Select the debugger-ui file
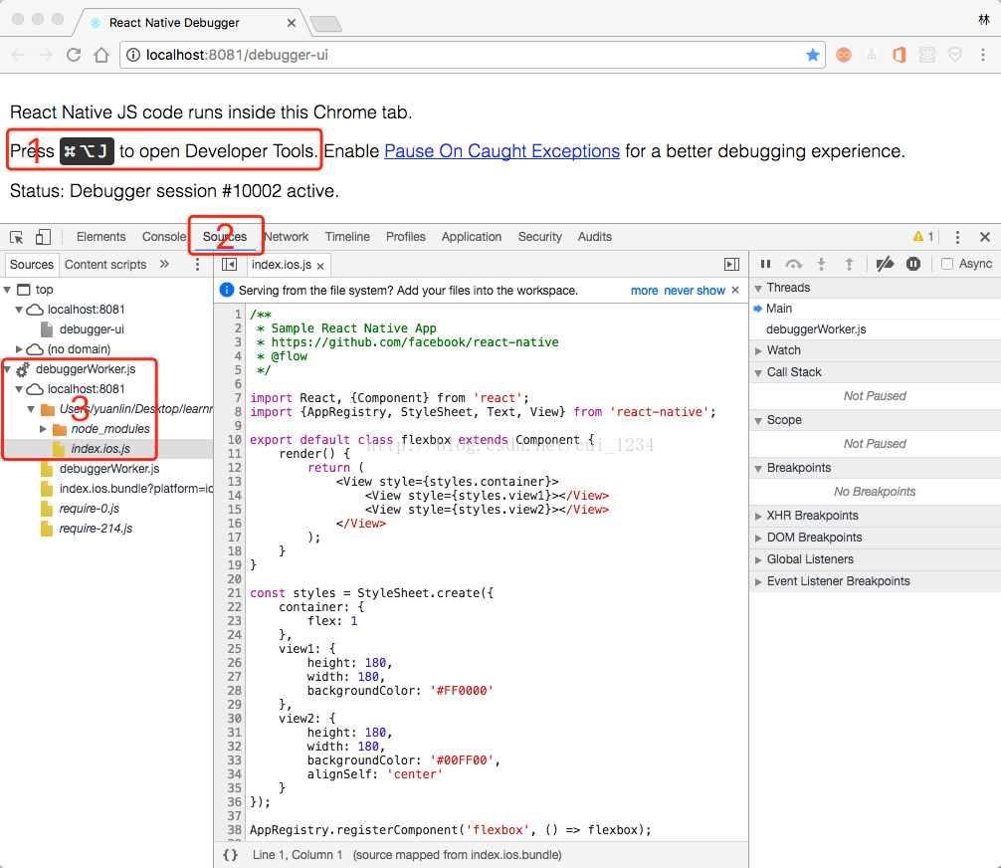The height and width of the screenshot is (868, 1001). click(x=92, y=329)
